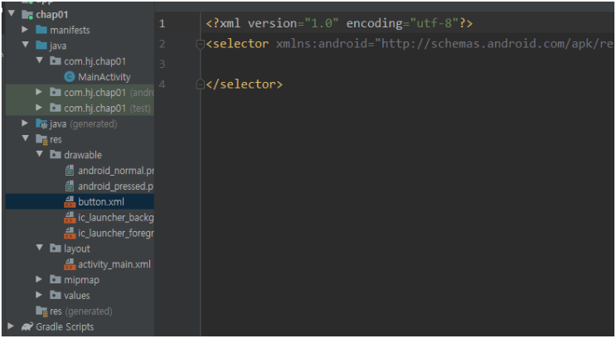Image resolution: width=616 pixels, height=338 pixels.
Task: Click the res (generated) folder icon
Action: 41,311
